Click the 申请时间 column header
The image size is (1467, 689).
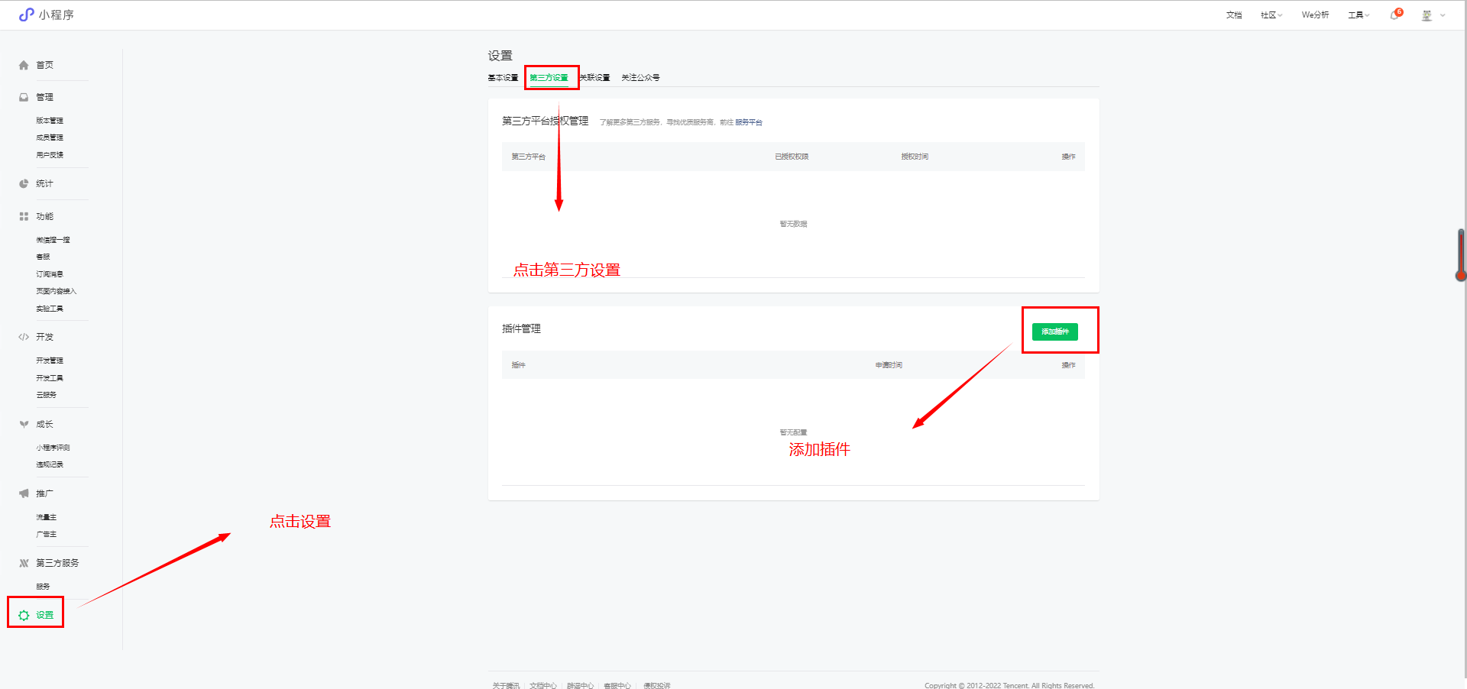tap(889, 365)
